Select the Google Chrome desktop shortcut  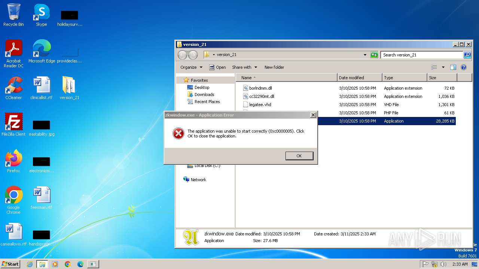[x=13, y=200]
